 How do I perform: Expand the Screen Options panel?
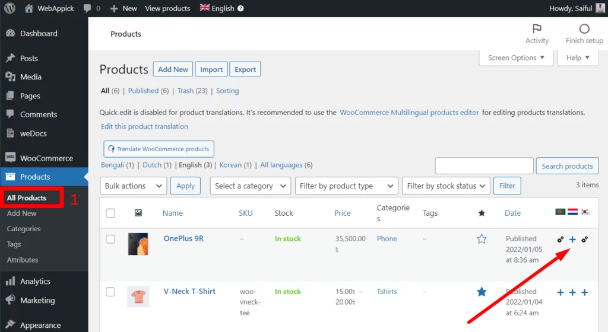pos(516,58)
